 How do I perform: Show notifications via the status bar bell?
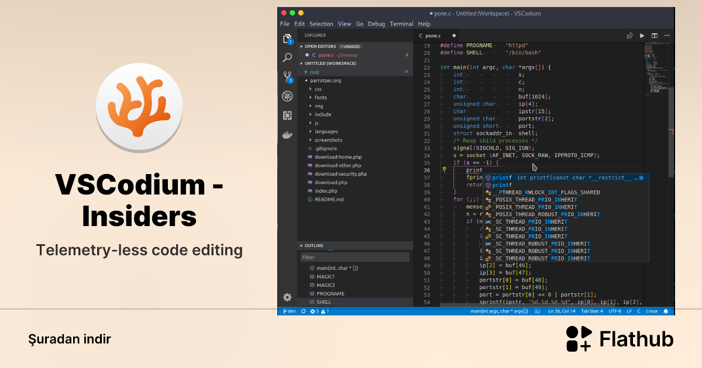coord(666,311)
